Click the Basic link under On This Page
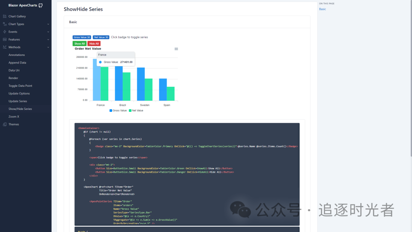The image size is (412, 232). coord(322,9)
